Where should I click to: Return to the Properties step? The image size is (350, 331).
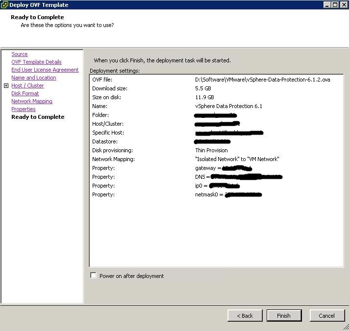[x=24, y=109]
